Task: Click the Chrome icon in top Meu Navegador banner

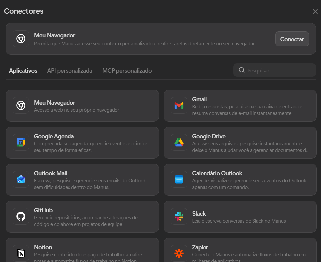Action: coord(21,39)
